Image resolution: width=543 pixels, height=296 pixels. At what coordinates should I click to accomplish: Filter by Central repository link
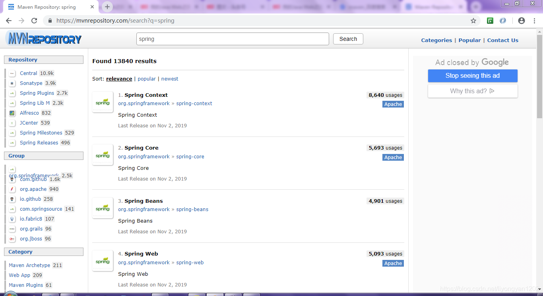[x=28, y=73]
